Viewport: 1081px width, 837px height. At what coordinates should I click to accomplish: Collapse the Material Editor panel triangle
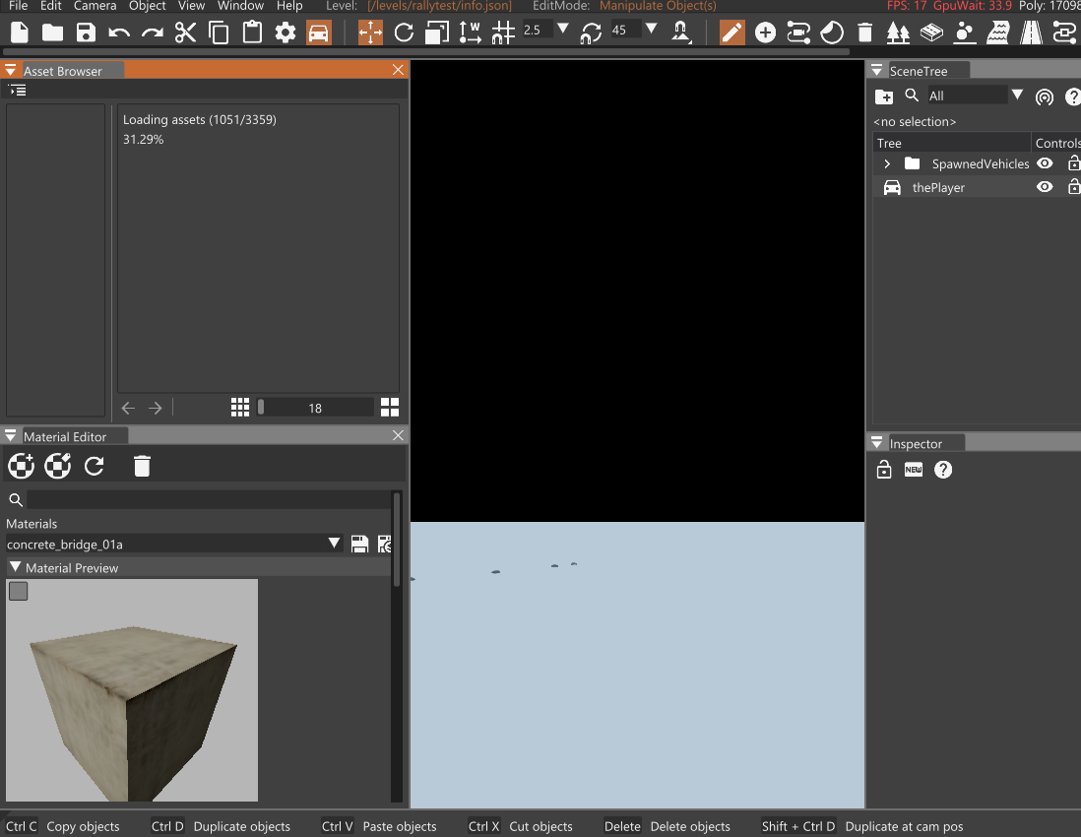(x=11, y=436)
